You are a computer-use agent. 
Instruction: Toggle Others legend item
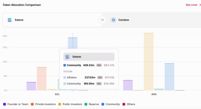(x=129, y=104)
